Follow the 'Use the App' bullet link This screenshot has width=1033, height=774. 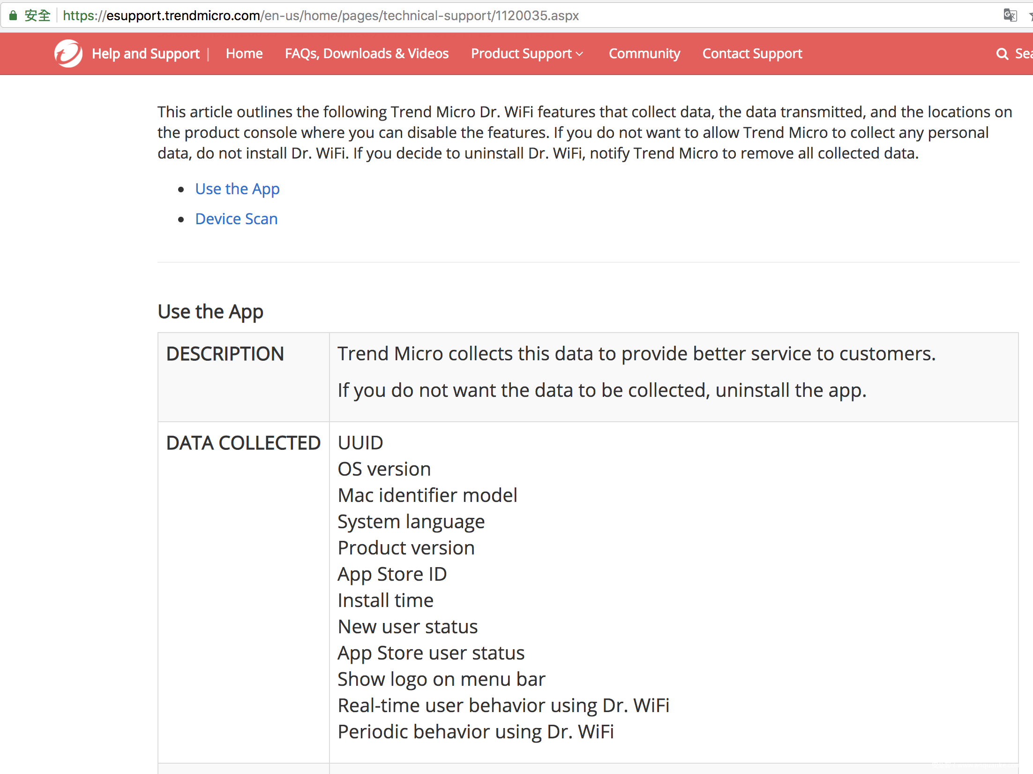click(x=237, y=189)
